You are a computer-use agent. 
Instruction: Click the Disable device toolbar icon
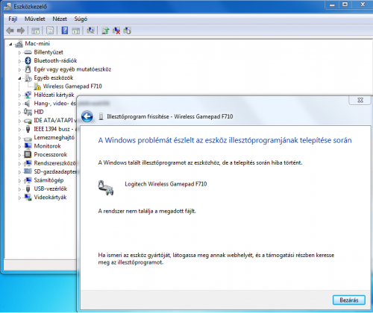[128, 31]
